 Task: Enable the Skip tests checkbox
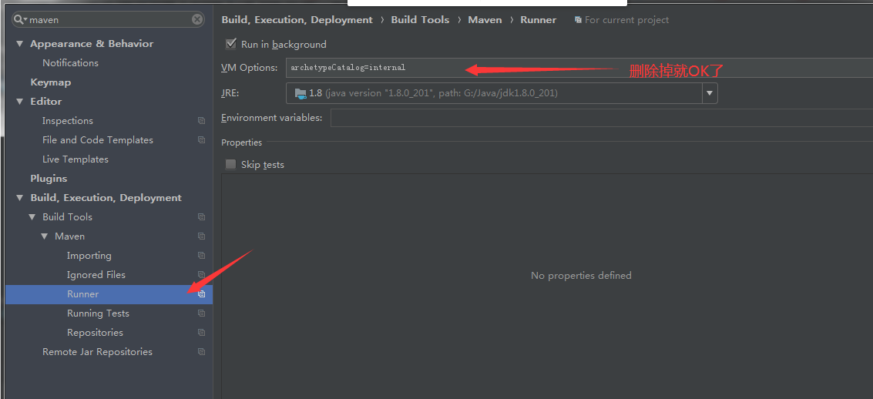click(230, 164)
